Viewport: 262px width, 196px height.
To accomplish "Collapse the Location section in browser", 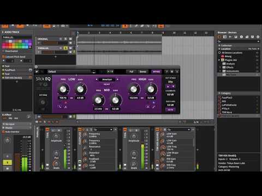I will point(219,49).
